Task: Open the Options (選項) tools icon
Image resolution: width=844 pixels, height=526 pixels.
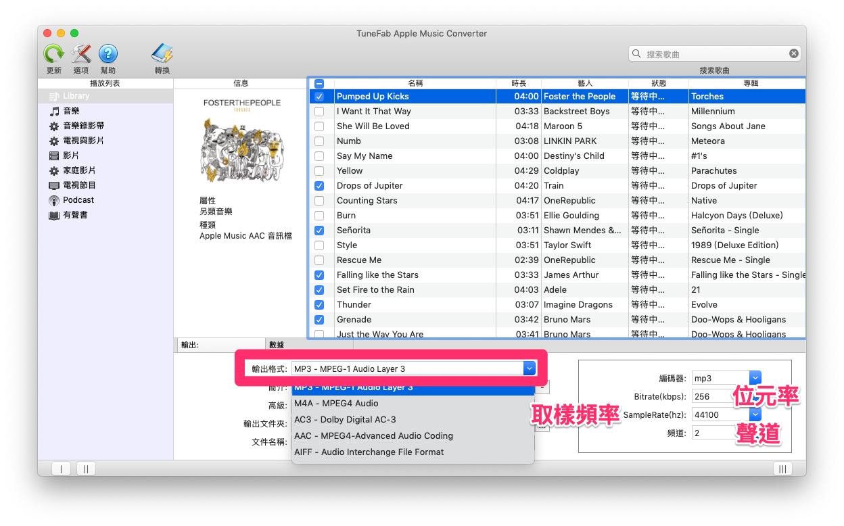Action: [80, 54]
